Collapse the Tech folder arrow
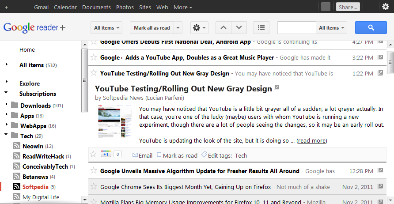The width and height of the screenshot is (394, 204). tap(6, 134)
